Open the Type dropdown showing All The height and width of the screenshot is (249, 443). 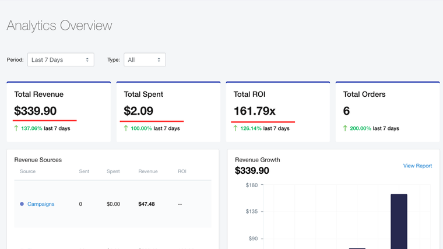pos(145,59)
